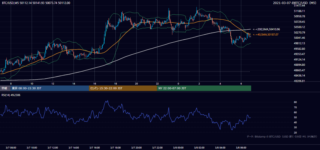Click hour tick 10 under the price chart
Image resolution: width=320 pixels, height=150 pixels.
click(32, 83)
